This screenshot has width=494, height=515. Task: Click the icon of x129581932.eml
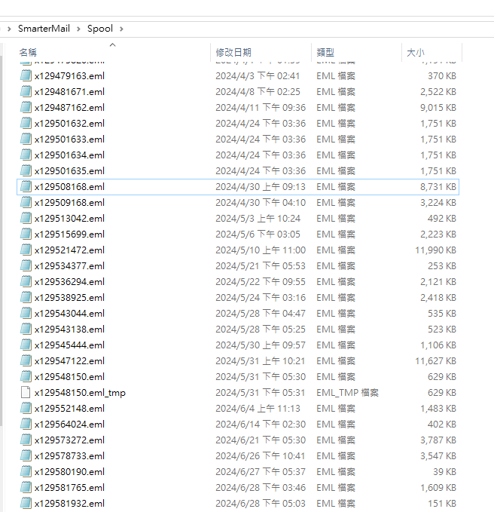point(26,503)
